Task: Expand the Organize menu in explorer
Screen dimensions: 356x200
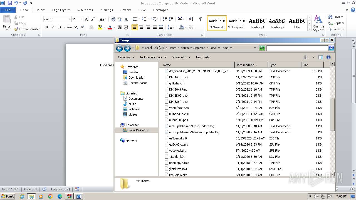Action: coord(126,57)
